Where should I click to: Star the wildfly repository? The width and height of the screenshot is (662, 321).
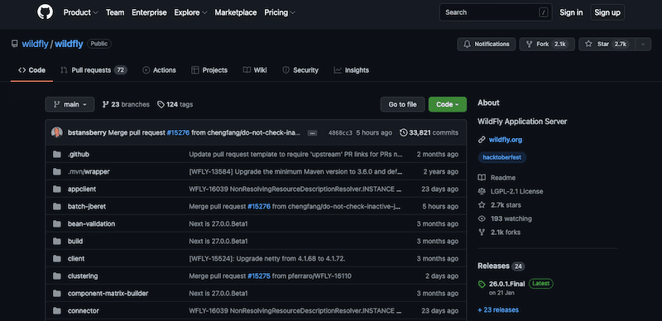(607, 44)
